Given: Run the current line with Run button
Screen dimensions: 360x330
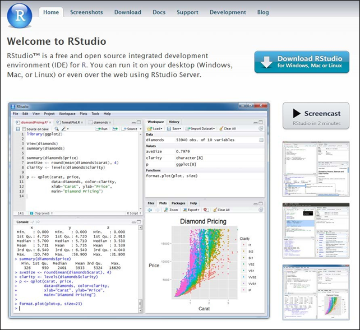Looking at the screenshot, I should (x=101, y=129).
